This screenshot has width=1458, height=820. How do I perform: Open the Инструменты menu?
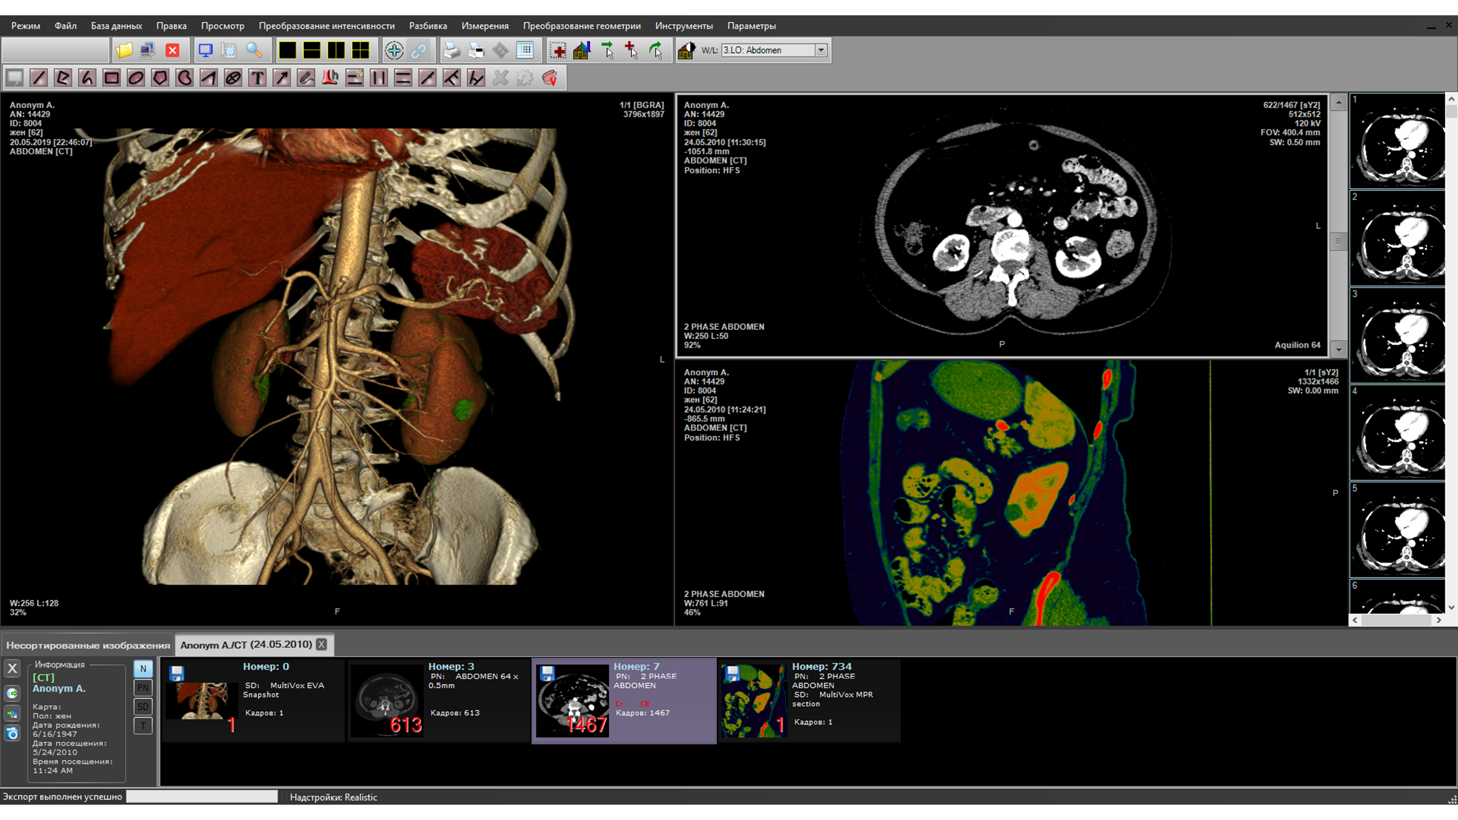click(x=684, y=26)
